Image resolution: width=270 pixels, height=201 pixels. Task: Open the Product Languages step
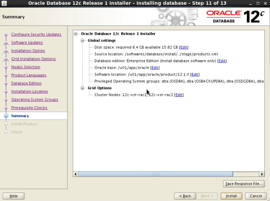(29, 75)
